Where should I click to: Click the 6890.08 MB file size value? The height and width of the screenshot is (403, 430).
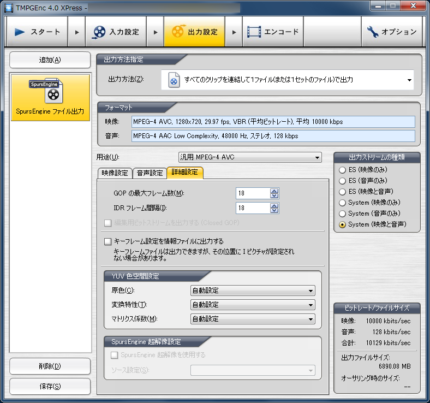coord(395,366)
